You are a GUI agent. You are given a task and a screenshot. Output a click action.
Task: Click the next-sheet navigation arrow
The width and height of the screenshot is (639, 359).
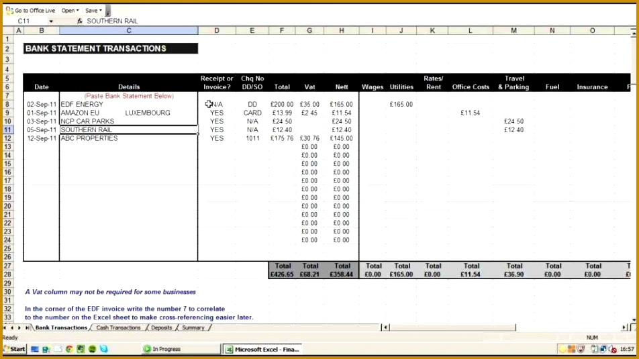(x=19, y=327)
